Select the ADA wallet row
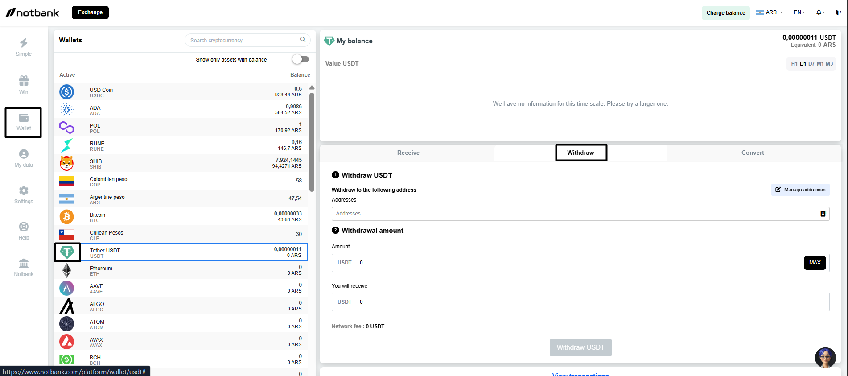Viewport: 848px width, 376px height. point(181,110)
